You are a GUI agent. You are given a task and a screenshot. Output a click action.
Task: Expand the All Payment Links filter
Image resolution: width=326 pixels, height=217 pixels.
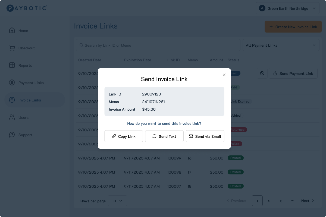point(281,45)
